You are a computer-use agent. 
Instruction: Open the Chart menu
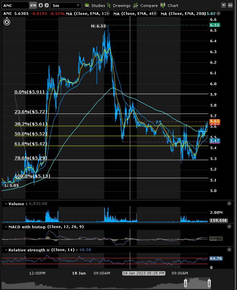click(x=173, y=6)
